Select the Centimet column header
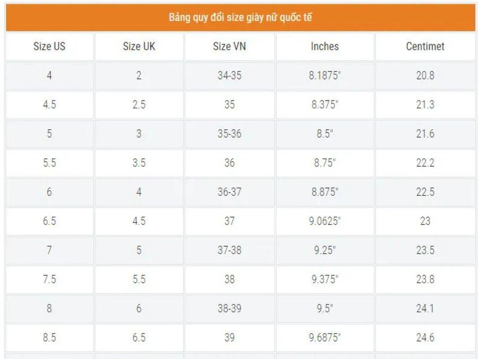Viewport: 478px width, 359px height. tap(425, 46)
